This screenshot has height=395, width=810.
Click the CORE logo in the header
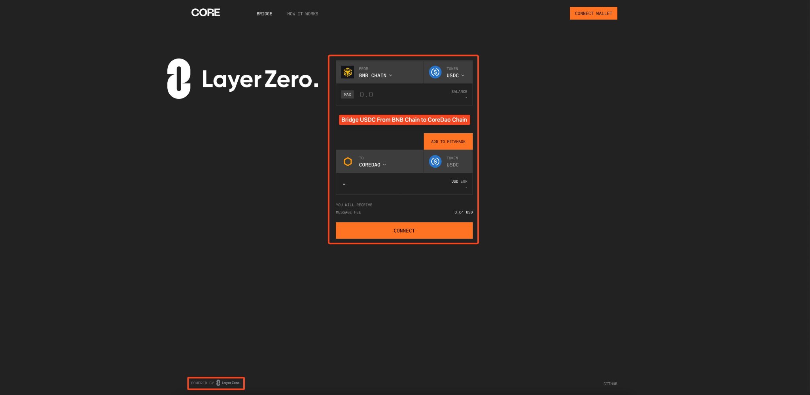click(x=206, y=13)
